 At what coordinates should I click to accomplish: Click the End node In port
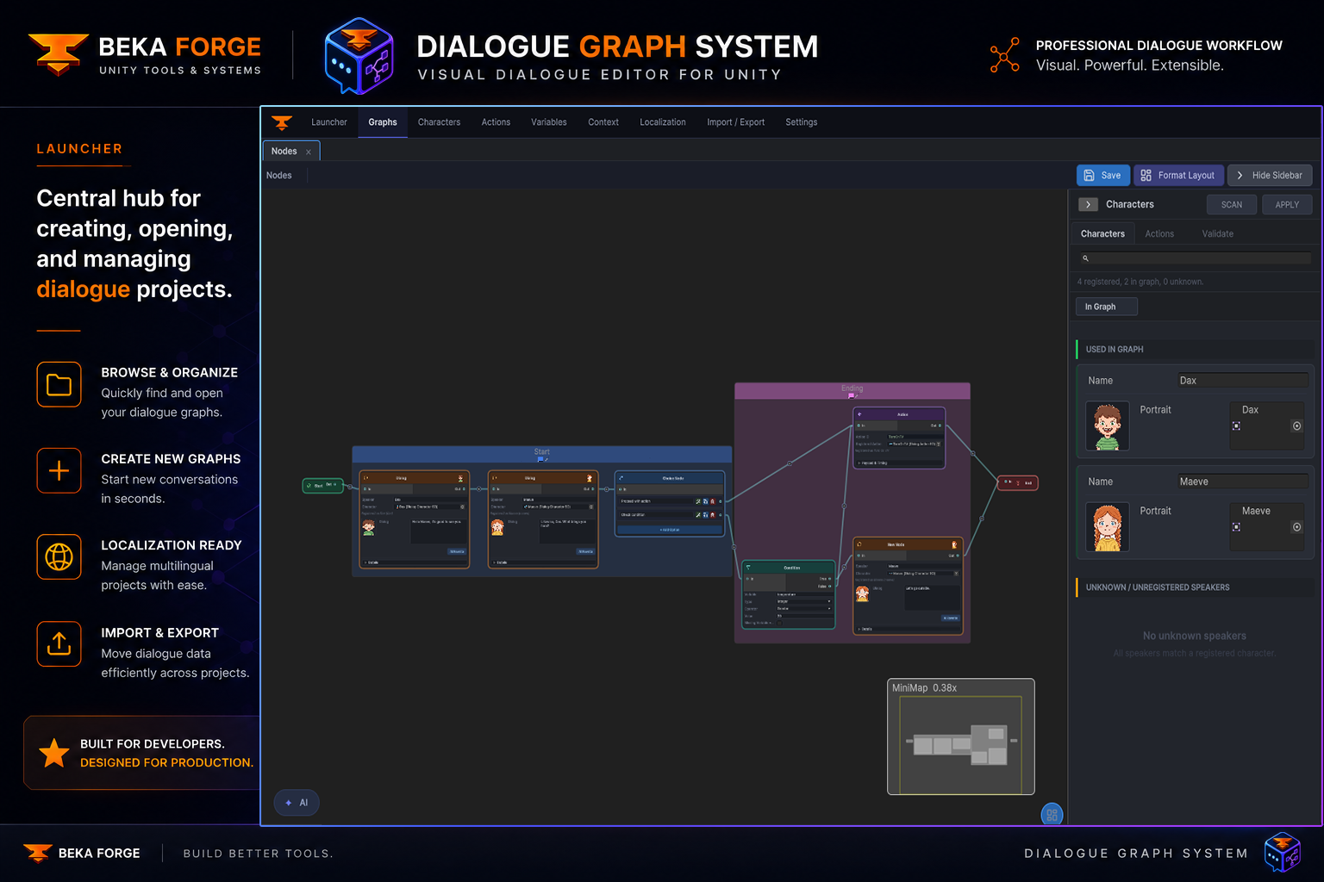pos(1006,481)
